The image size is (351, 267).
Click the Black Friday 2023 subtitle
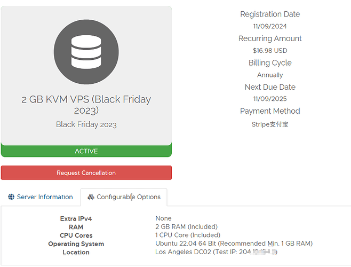point(86,124)
